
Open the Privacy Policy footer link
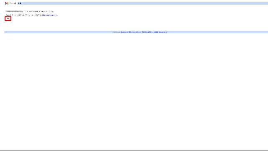point(134,32)
